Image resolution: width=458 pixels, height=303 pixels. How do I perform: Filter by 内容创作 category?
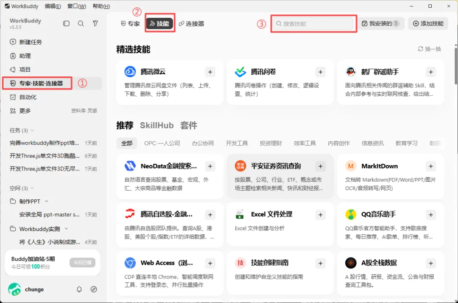(x=338, y=143)
